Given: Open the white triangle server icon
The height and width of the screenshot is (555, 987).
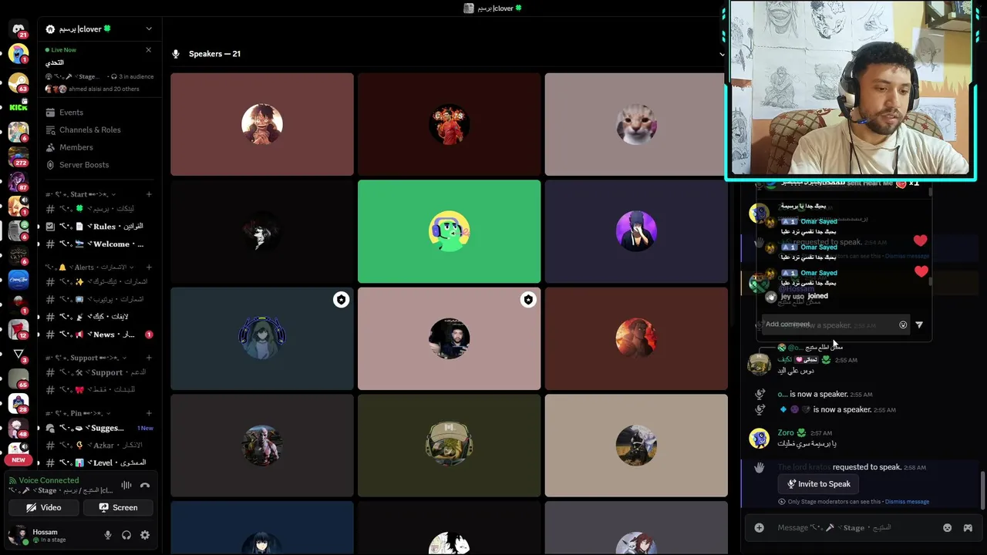Looking at the screenshot, I should (x=19, y=354).
